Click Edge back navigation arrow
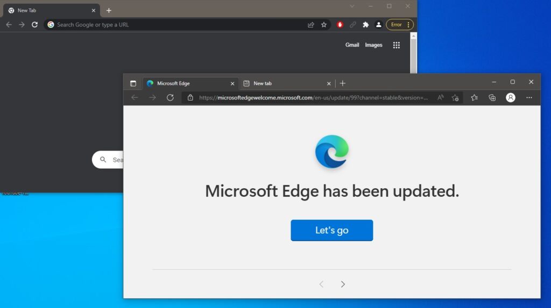This screenshot has height=308, width=551. 135,98
